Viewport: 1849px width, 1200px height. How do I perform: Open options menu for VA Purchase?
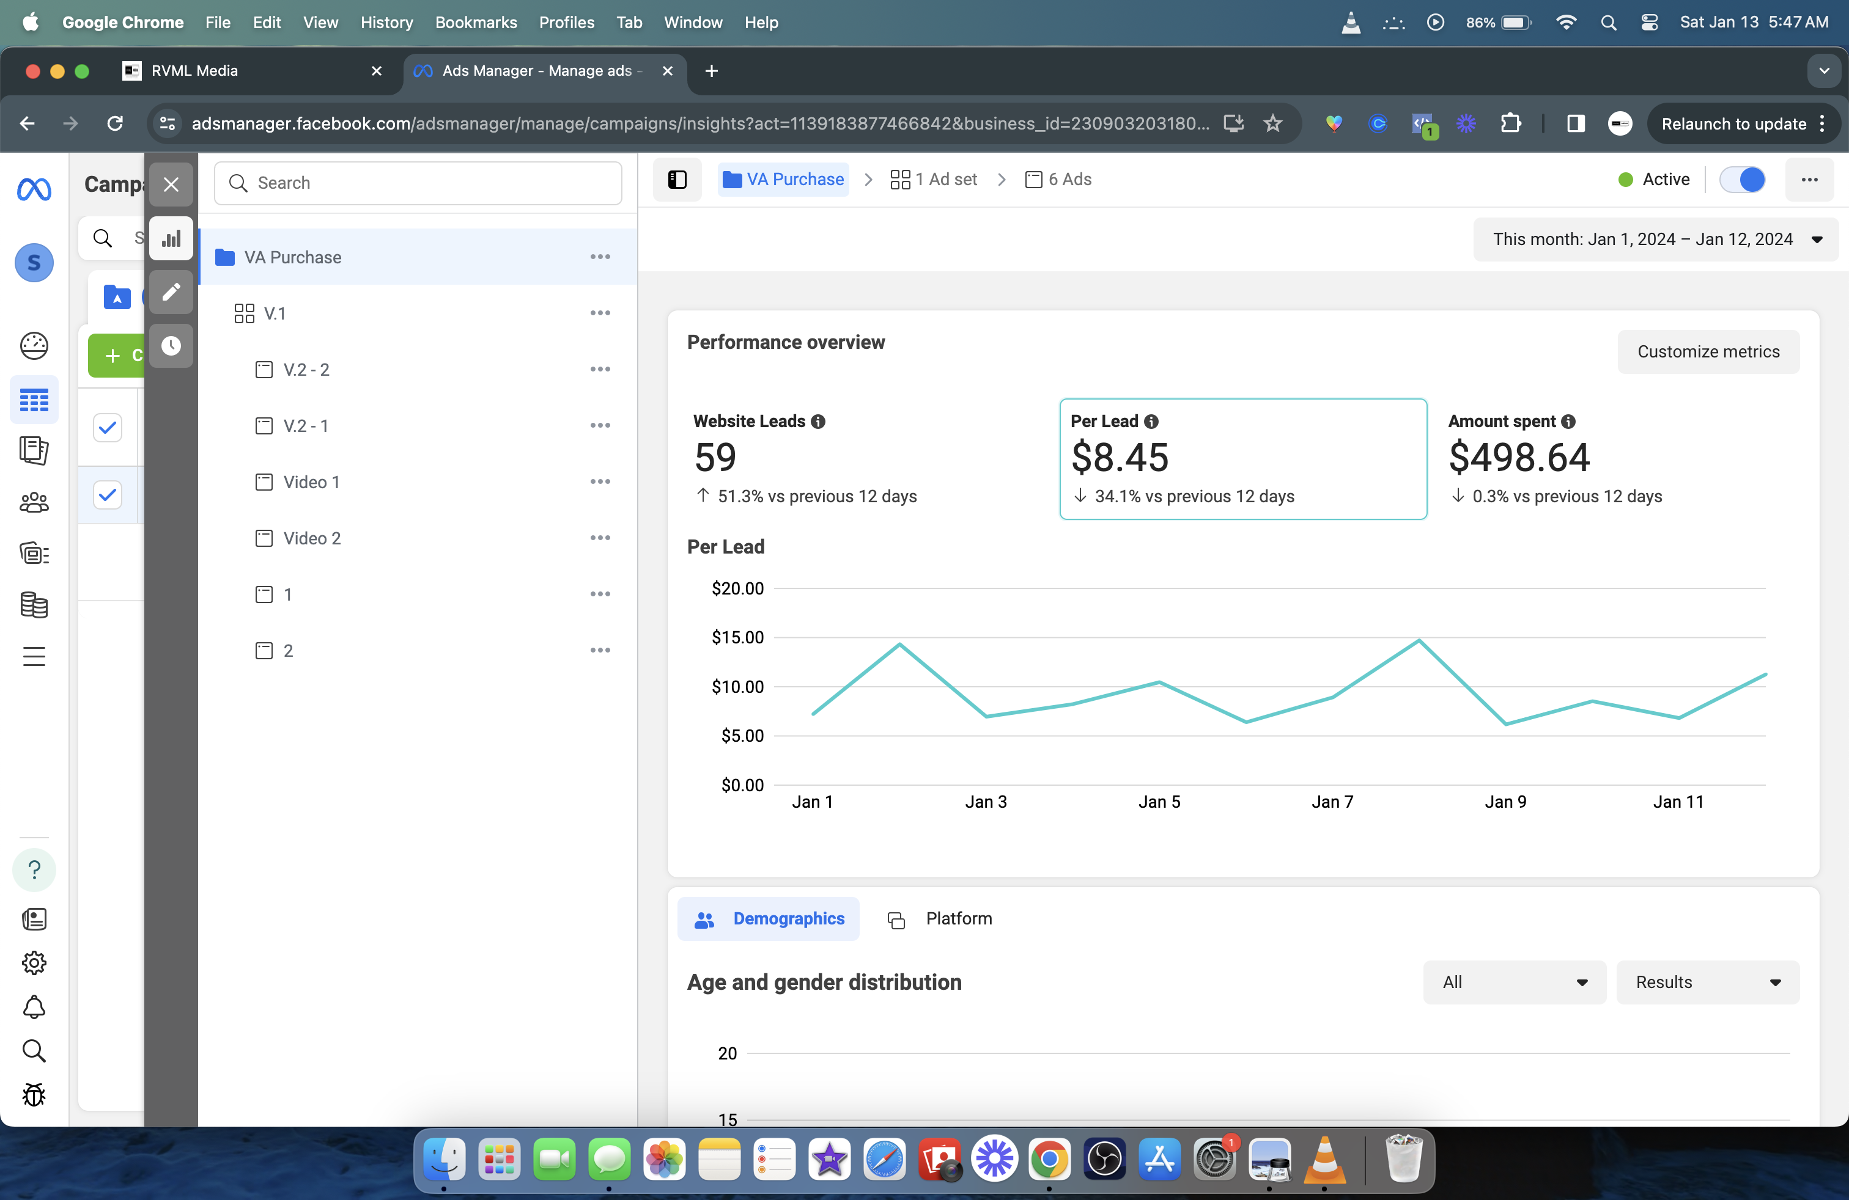pyautogui.click(x=600, y=257)
